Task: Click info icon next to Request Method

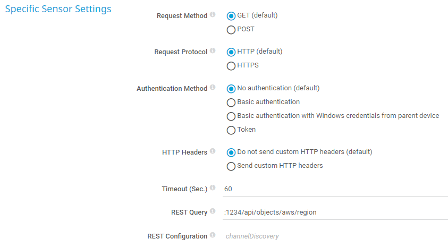Action: click(x=213, y=15)
